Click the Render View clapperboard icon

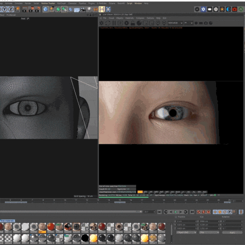point(24,9)
